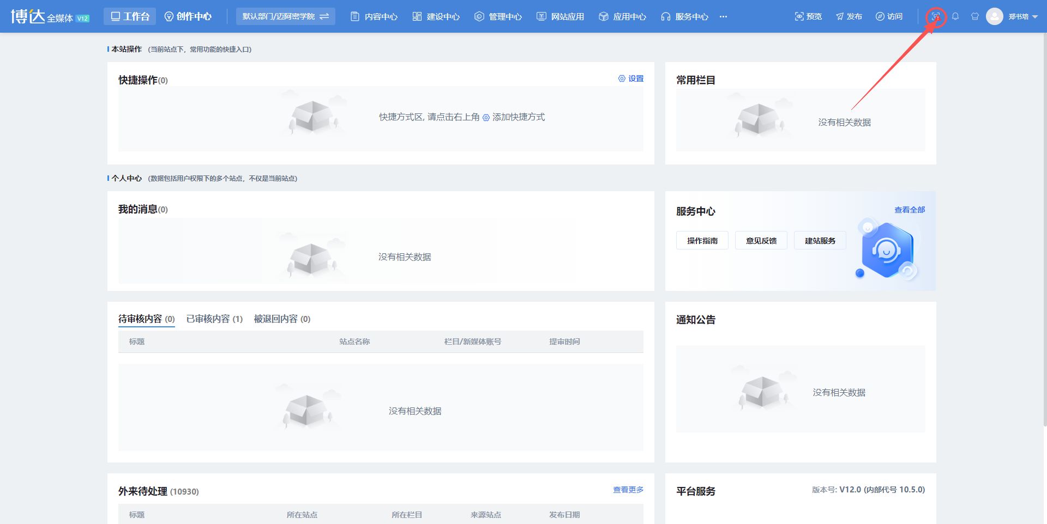Image resolution: width=1047 pixels, height=524 pixels.
Task: Click the gear icon beside 设置
Action: point(622,78)
